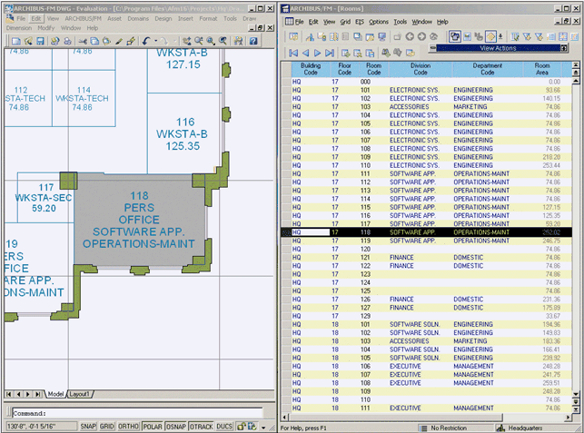Viewport: 584px width, 433px height.
Task: Toggle ORTHO mode in status bar
Action: 128,425
